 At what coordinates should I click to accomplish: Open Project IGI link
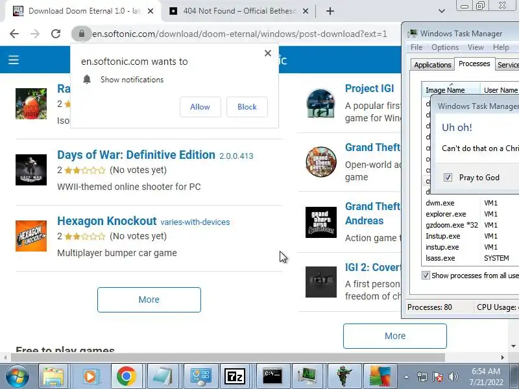click(369, 88)
